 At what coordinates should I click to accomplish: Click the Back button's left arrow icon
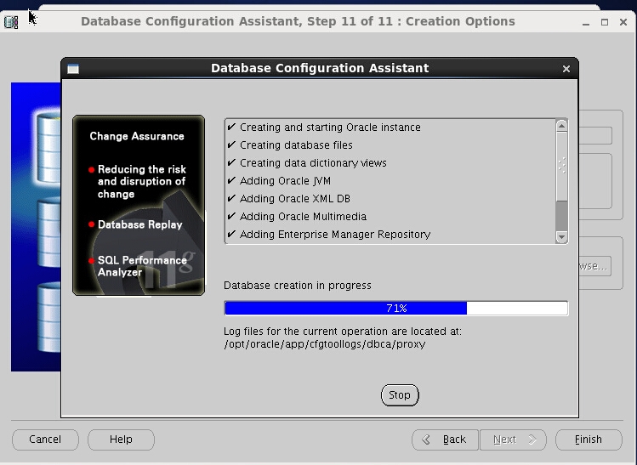(x=426, y=439)
